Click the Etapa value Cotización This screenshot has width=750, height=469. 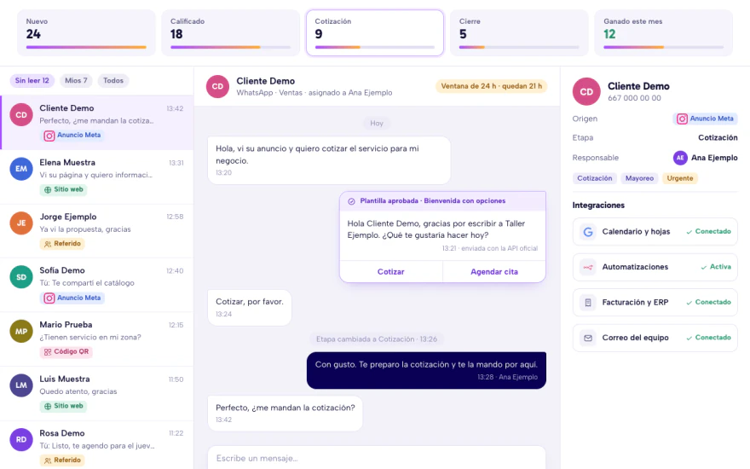click(x=718, y=138)
